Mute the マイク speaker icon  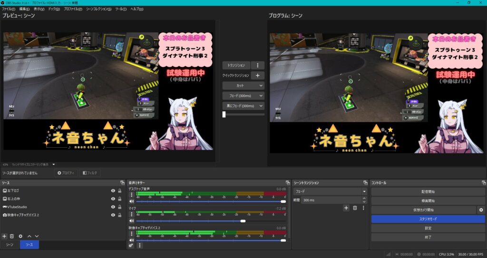coord(132,220)
